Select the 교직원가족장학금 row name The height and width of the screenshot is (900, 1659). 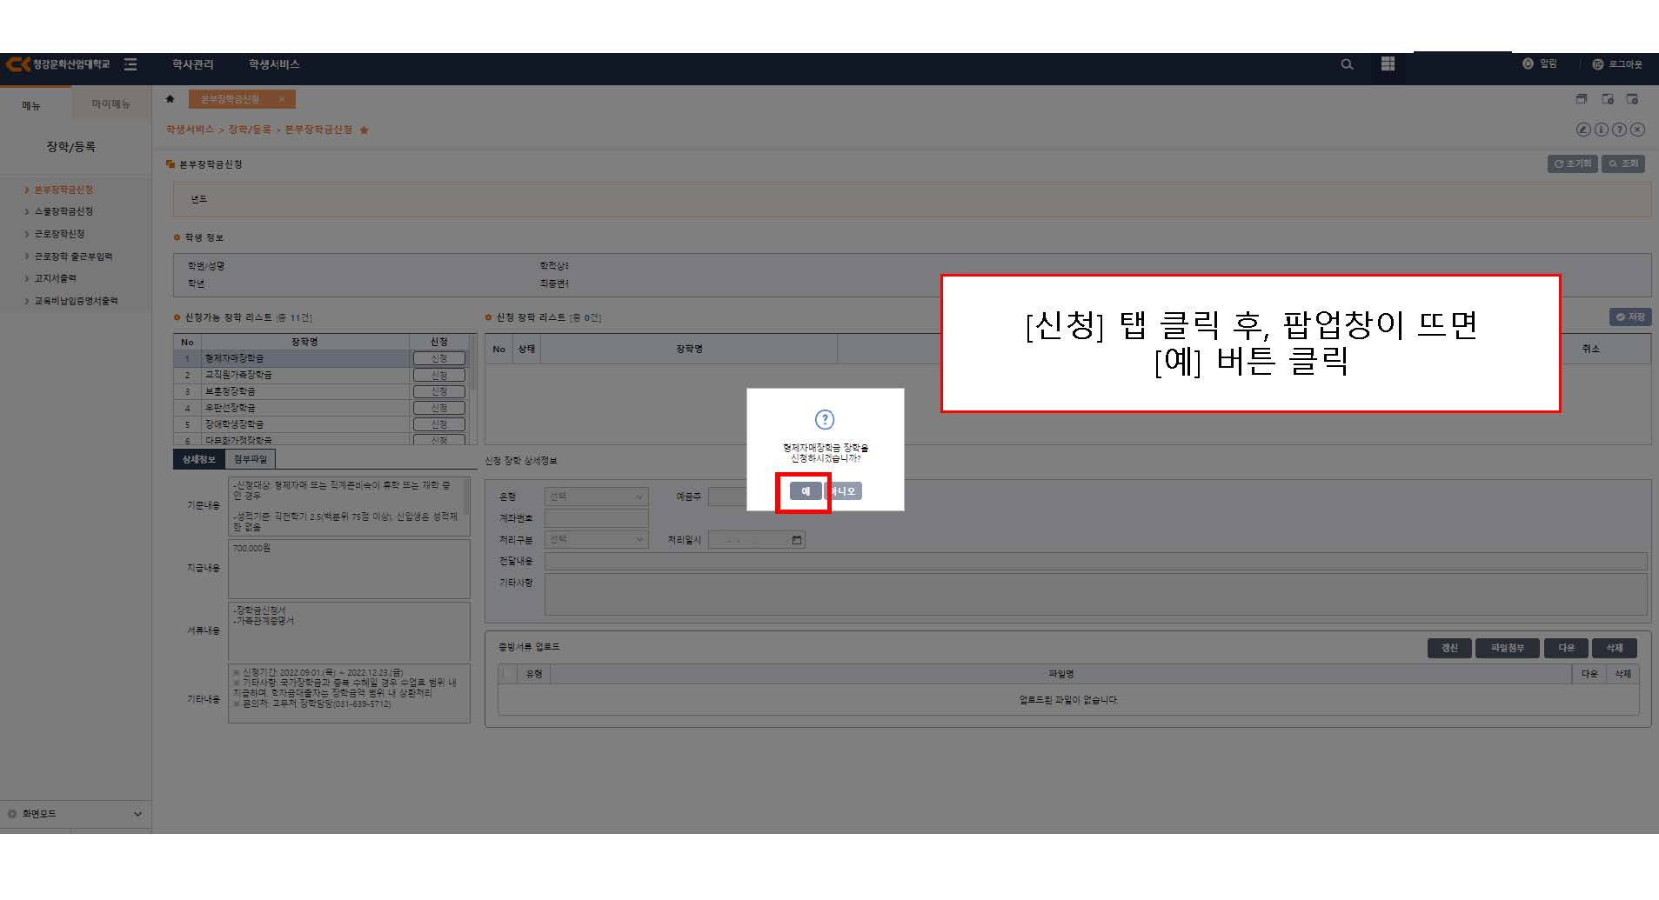[238, 375]
